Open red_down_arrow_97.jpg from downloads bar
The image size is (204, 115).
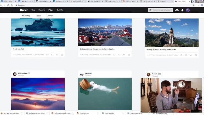click(35, 113)
